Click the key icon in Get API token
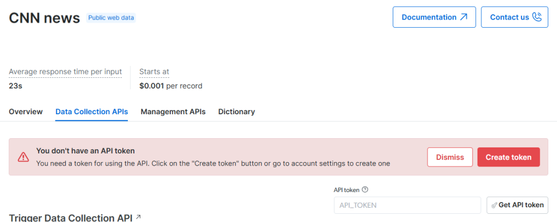The image size is (557, 222). coord(494,205)
